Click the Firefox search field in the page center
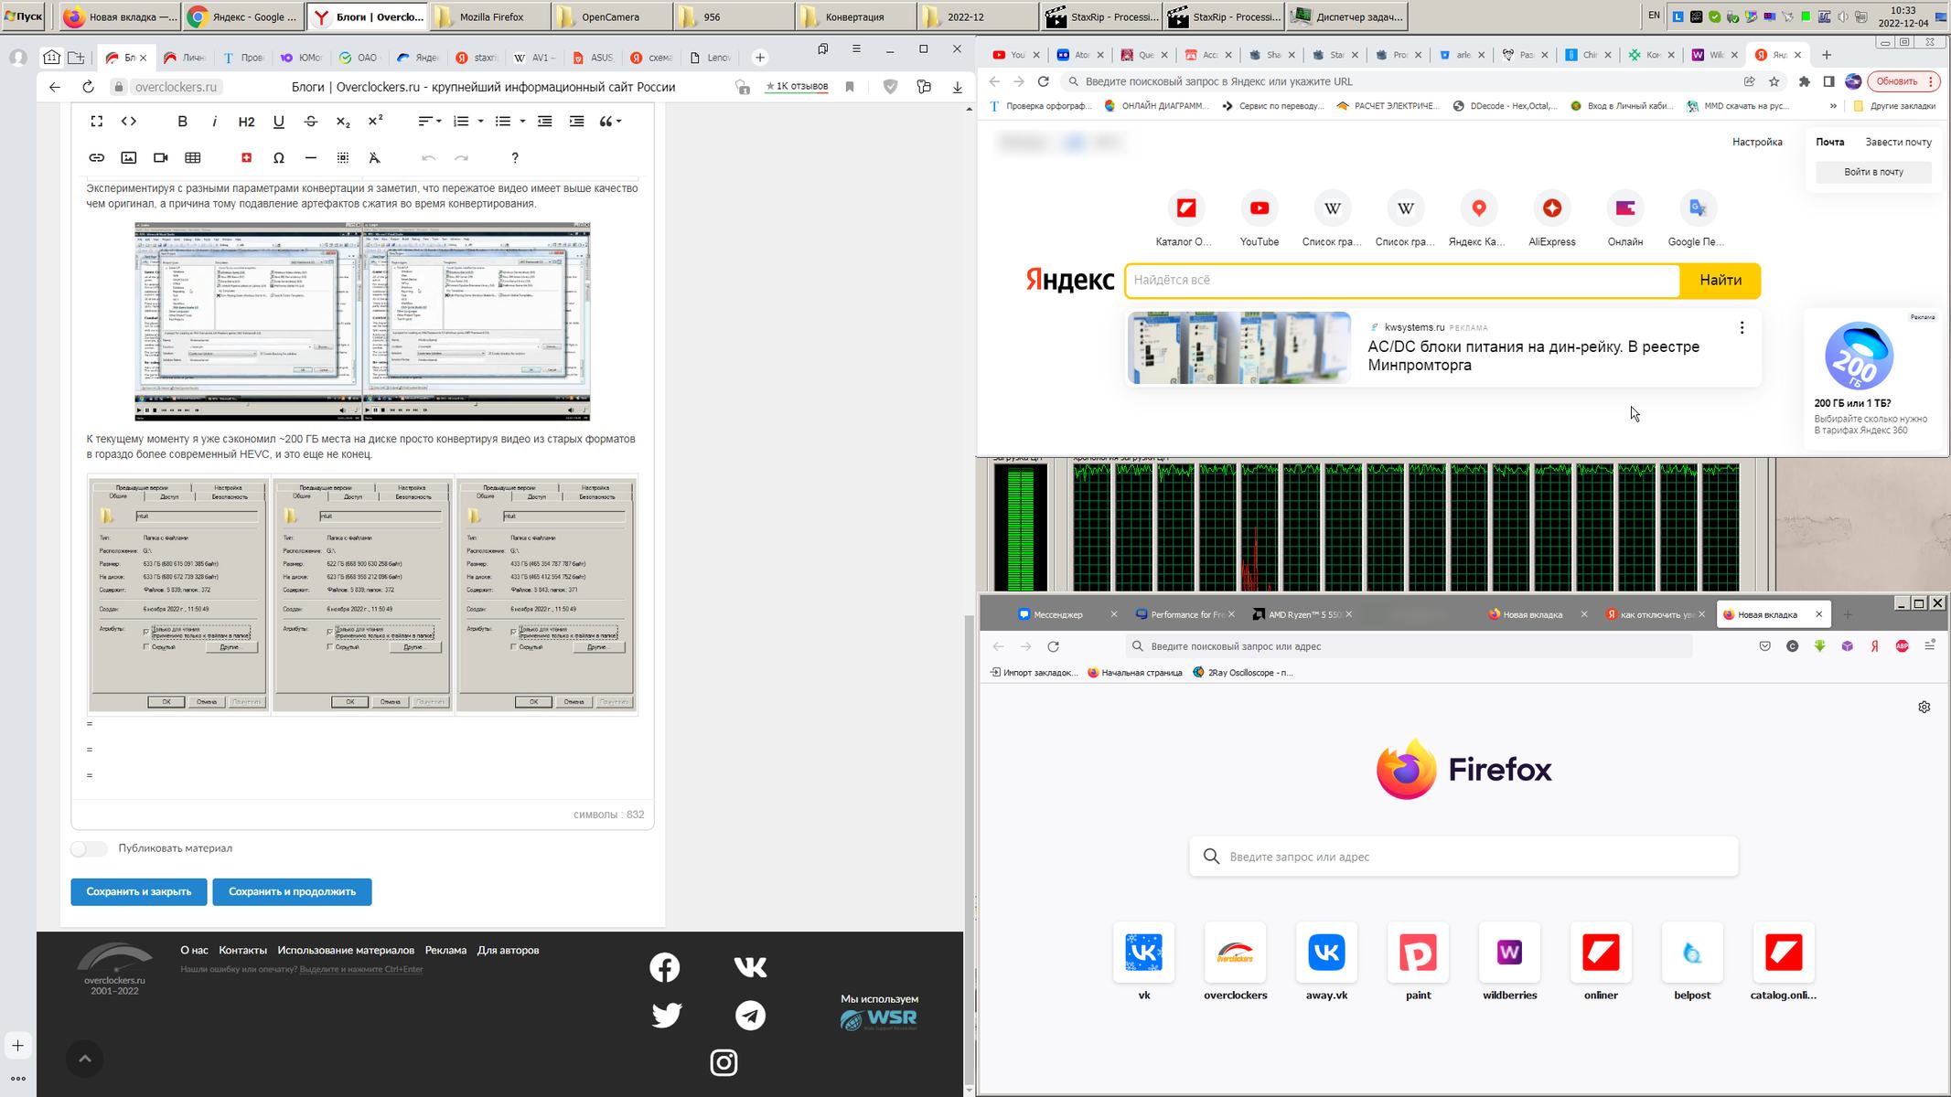 [x=1463, y=857]
